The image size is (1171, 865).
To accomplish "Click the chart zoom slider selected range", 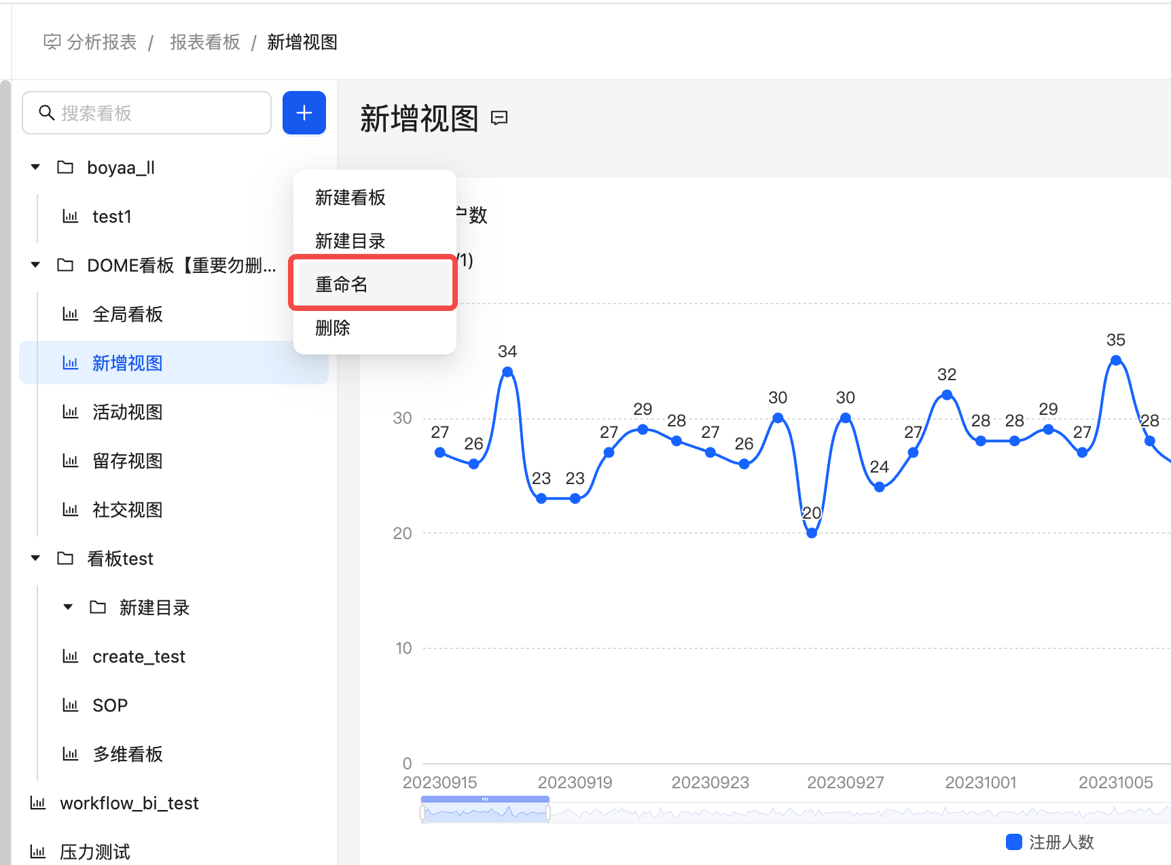I will (485, 811).
